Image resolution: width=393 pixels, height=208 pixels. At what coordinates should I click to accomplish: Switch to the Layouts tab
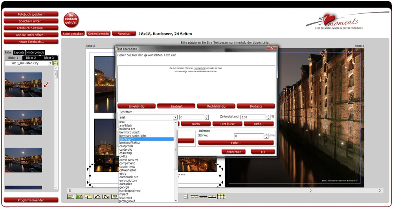(19, 53)
